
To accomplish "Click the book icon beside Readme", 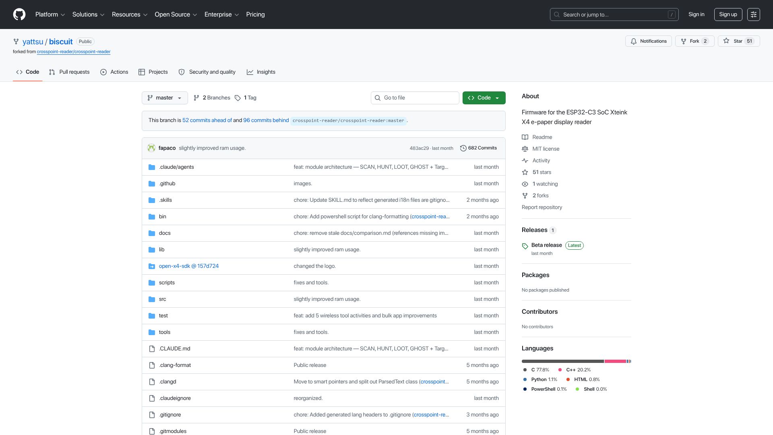I will click(x=525, y=137).
